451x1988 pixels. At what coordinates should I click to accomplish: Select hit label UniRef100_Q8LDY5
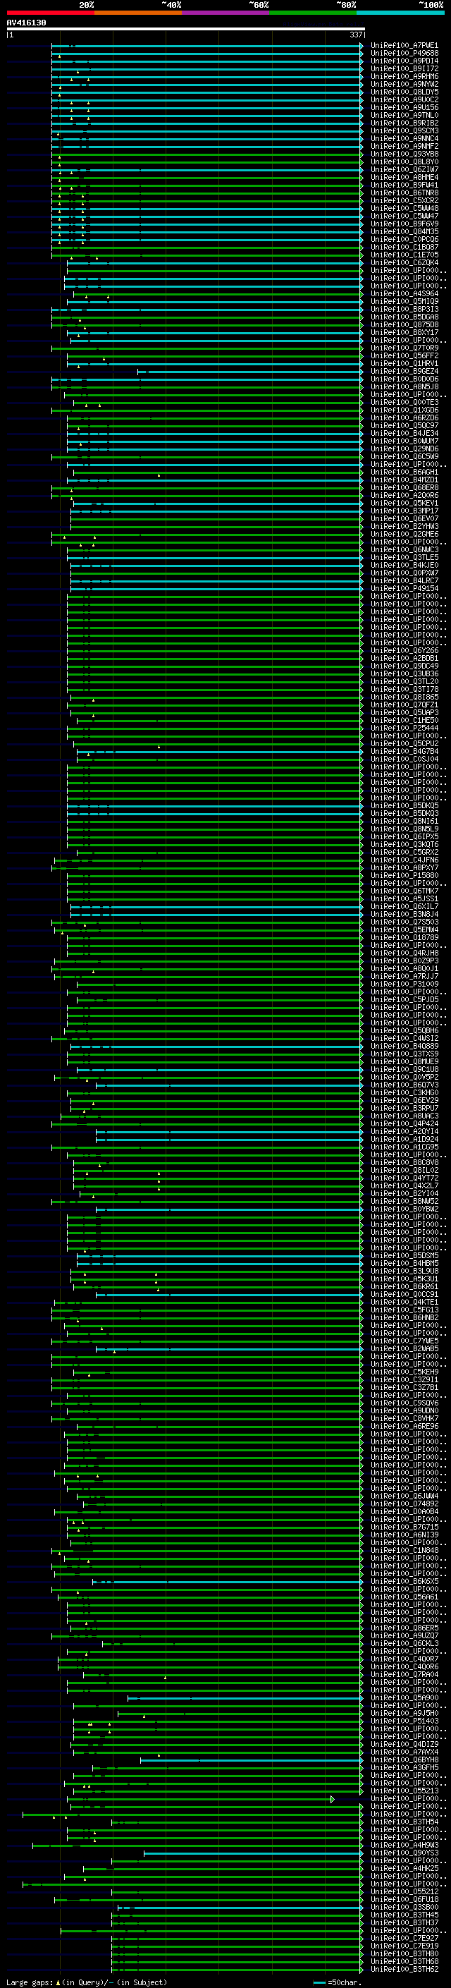click(404, 92)
